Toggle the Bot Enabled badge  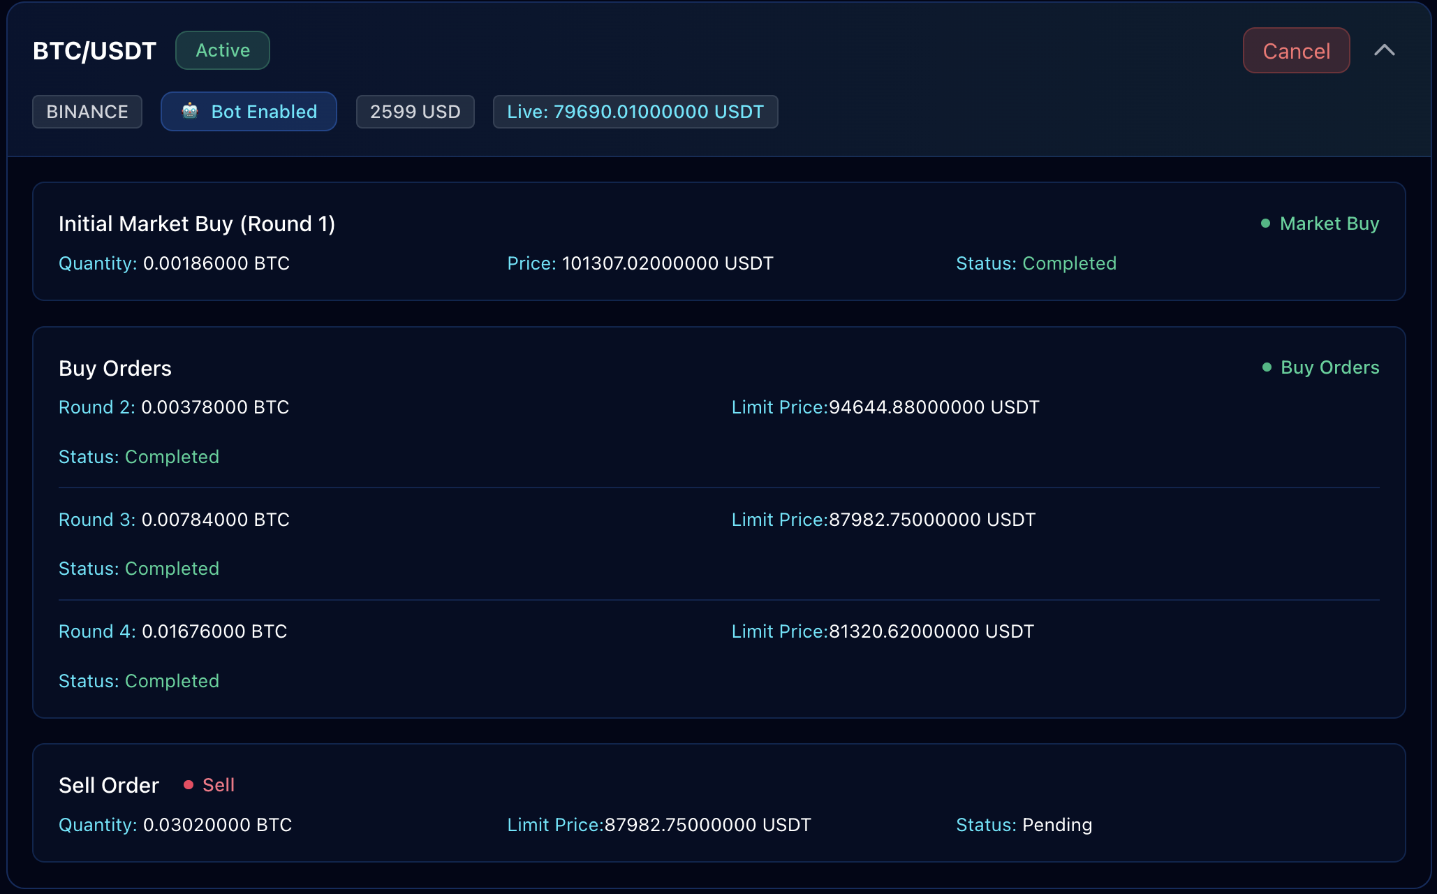tap(249, 112)
